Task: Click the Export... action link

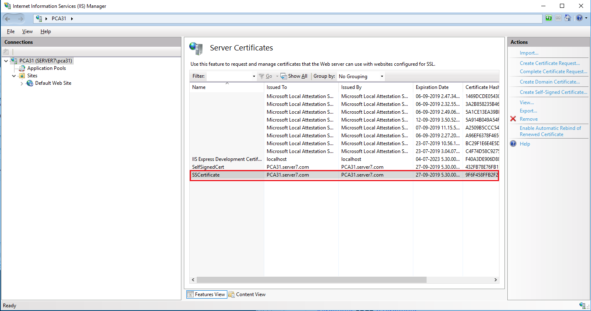Action: pos(528,111)
